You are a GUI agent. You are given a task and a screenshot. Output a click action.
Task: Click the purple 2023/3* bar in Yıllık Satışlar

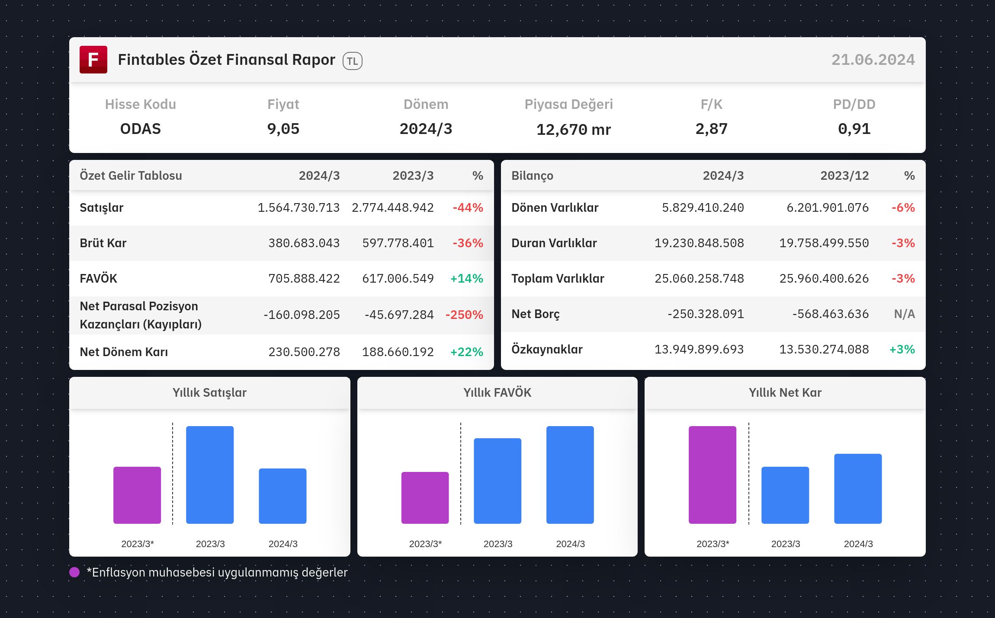click(137, 495)
